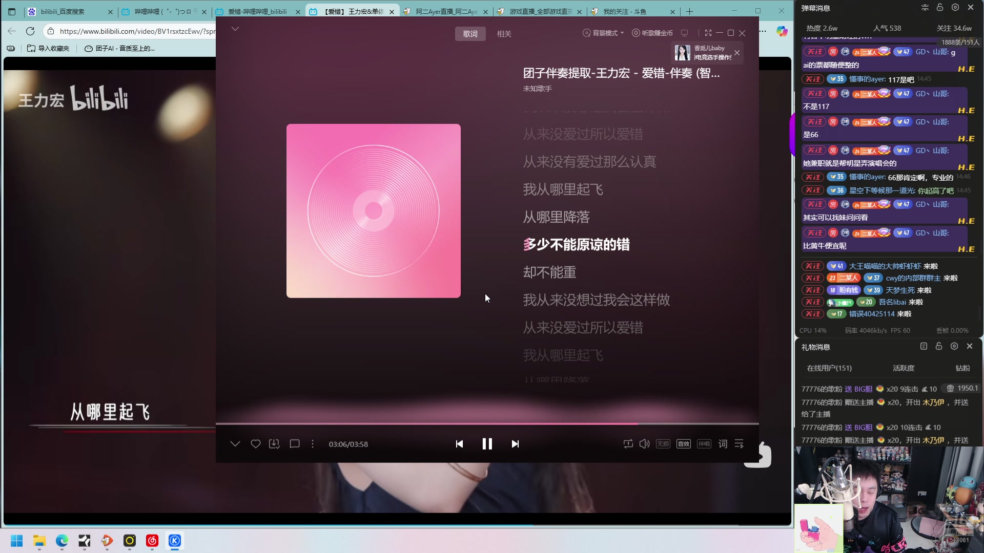Enable the 无损 lossless audio toggle
Image resolution: width=984 pixels, height=553 pixels.
[x=663, y=444]
